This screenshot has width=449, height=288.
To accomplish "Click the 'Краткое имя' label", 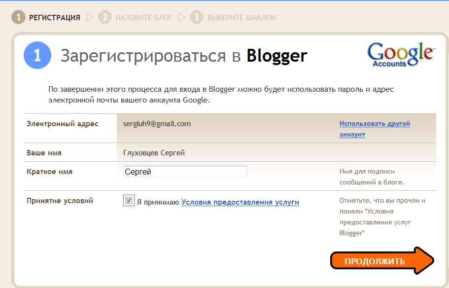I will pos(50,172).
